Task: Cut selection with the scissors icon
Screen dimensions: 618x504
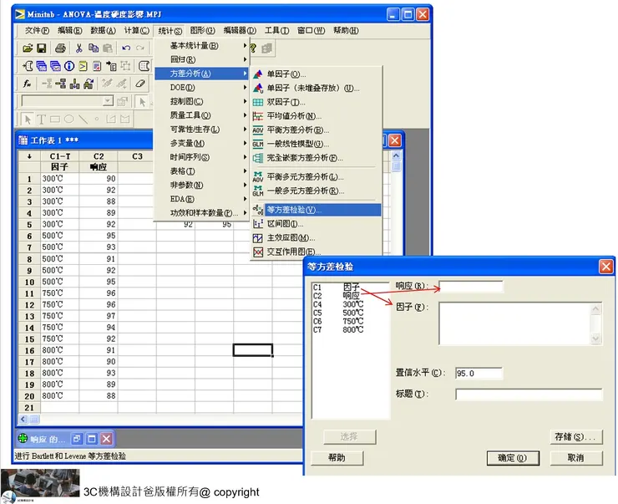Action: [79, 48]
